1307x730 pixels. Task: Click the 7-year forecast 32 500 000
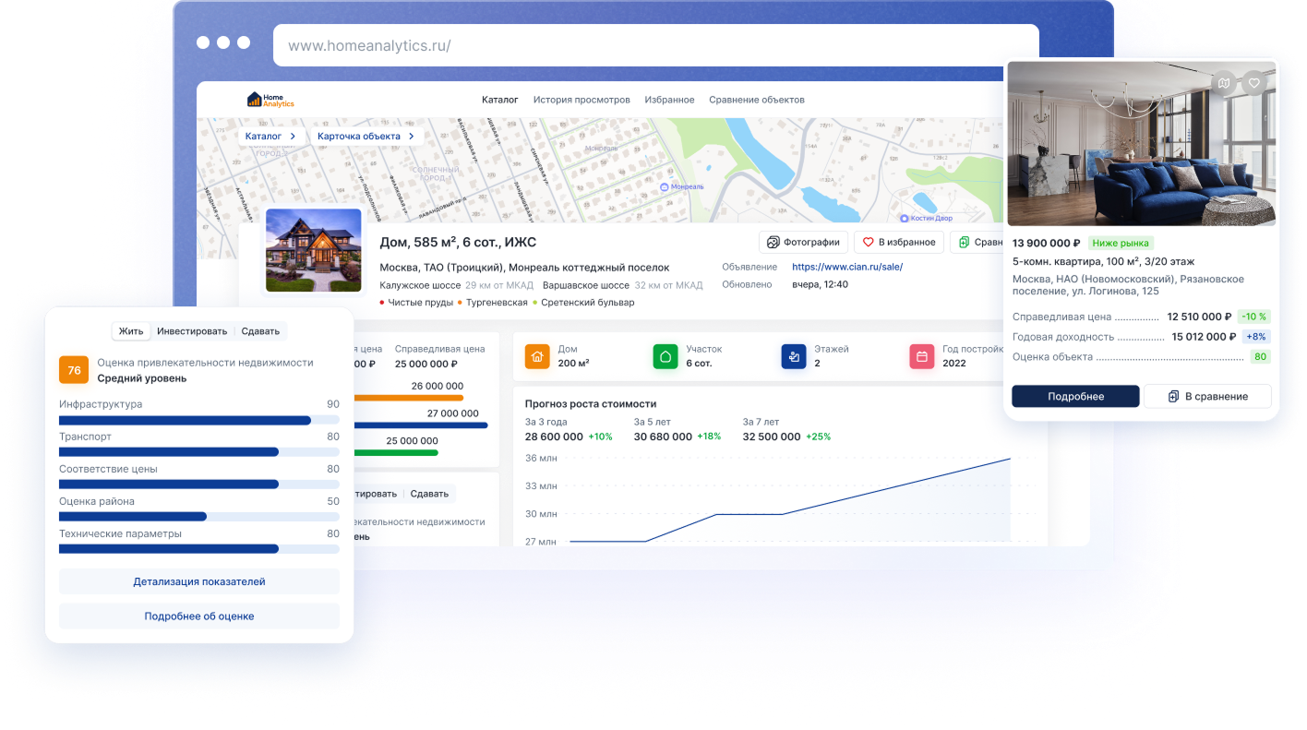click(772, 437)
